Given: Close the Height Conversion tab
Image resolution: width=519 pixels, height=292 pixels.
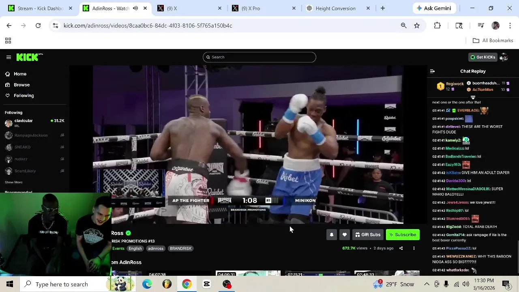Looking at the screenshot, I should tap(368, 8).
